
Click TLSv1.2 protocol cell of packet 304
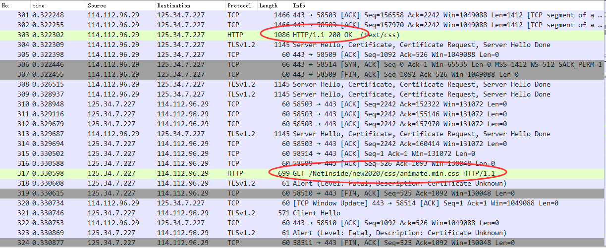pos(241,45)
